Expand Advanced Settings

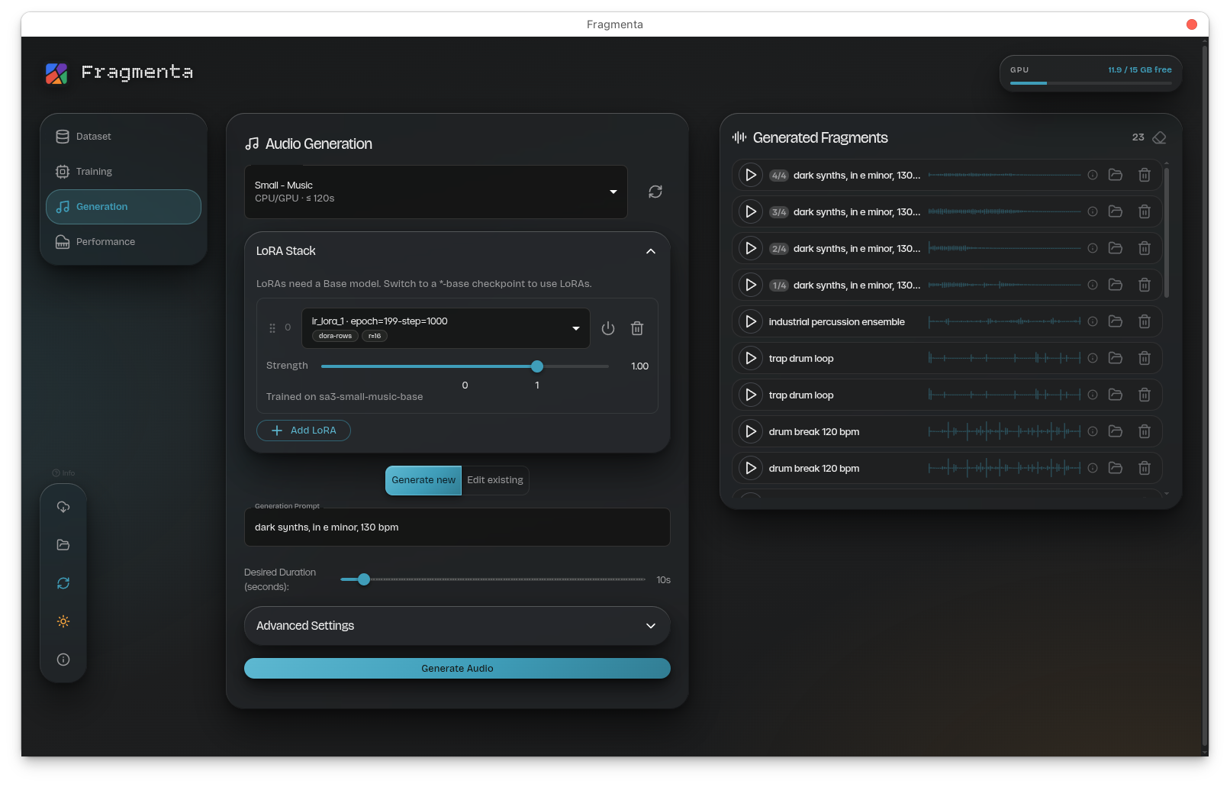(457, 626)
